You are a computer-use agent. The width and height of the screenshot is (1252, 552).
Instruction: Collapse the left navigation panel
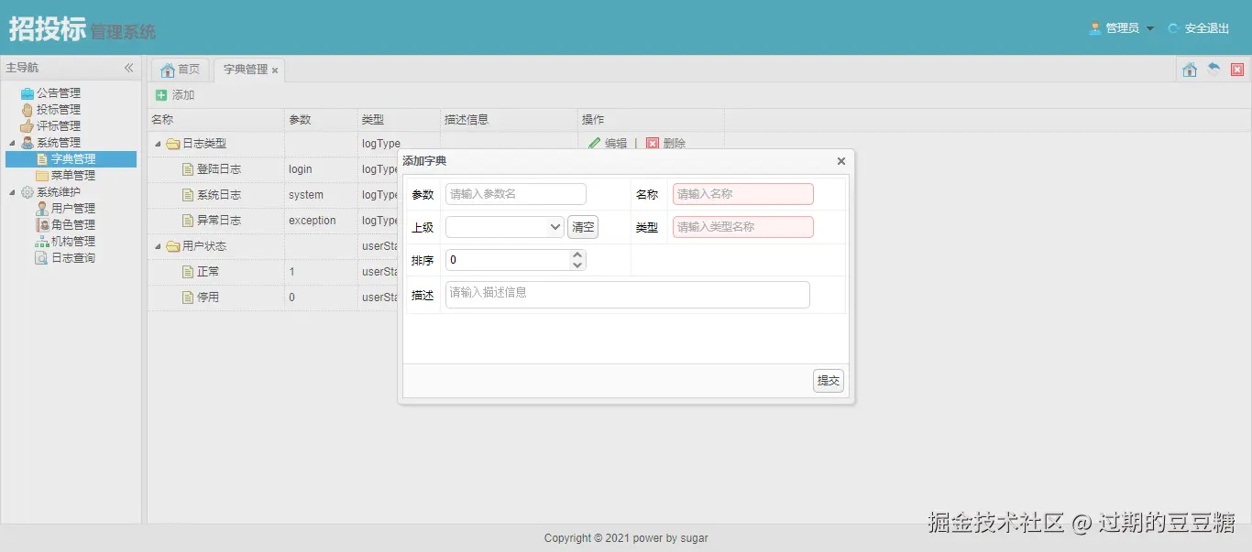(x=128, y=68)
